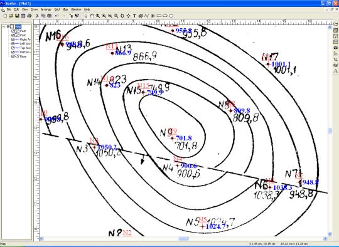Open the Arrange menu
This screenshot has width=339, height=247.
click(x=46, y=9)
